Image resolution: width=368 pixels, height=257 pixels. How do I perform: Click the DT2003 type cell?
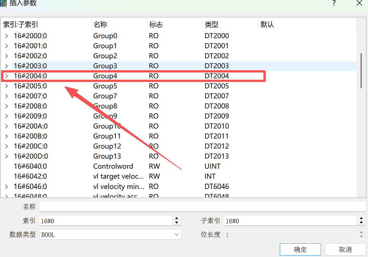(217, 66)
